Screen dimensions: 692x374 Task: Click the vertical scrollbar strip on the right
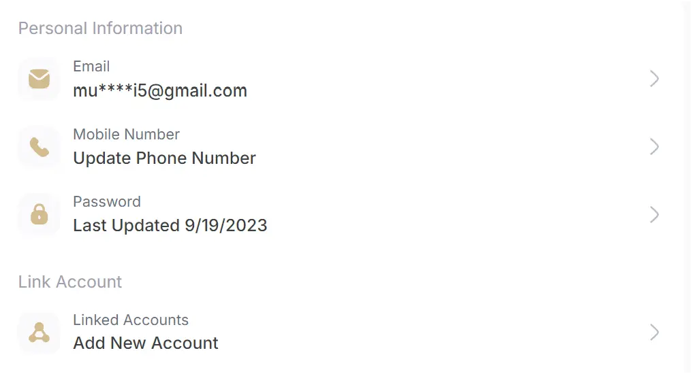(687, 187)
